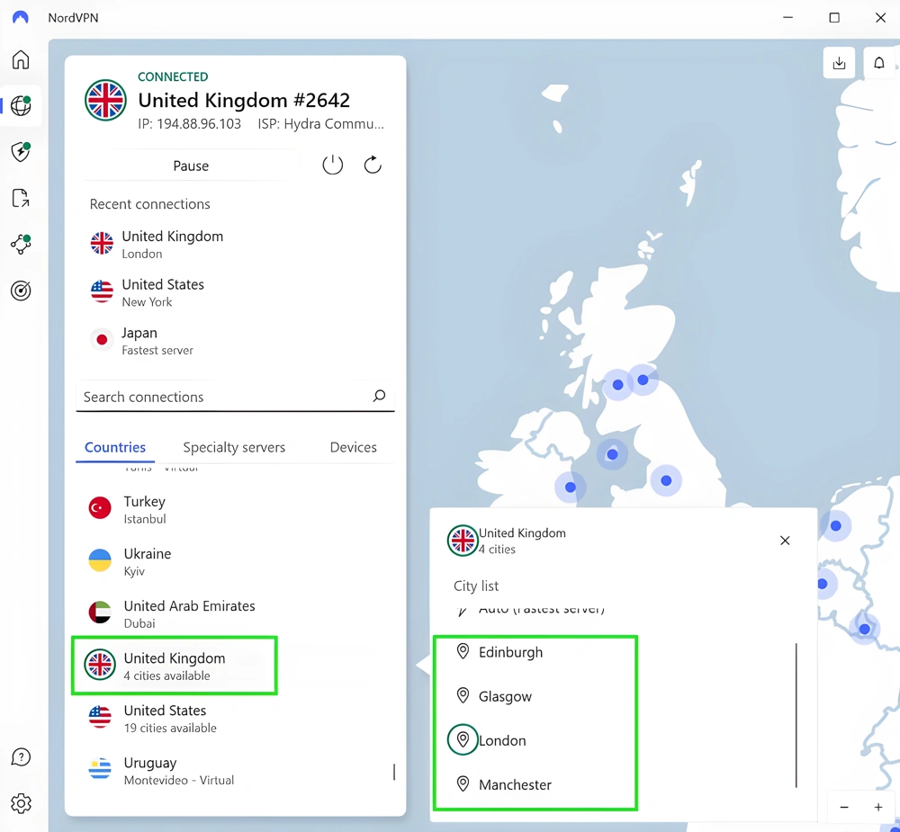
Task: Zoom out the map with minus
Action: point(844,808)
